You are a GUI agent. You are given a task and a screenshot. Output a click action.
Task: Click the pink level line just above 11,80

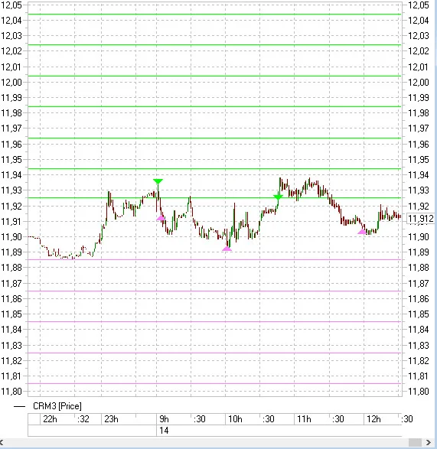click(214, 383)
